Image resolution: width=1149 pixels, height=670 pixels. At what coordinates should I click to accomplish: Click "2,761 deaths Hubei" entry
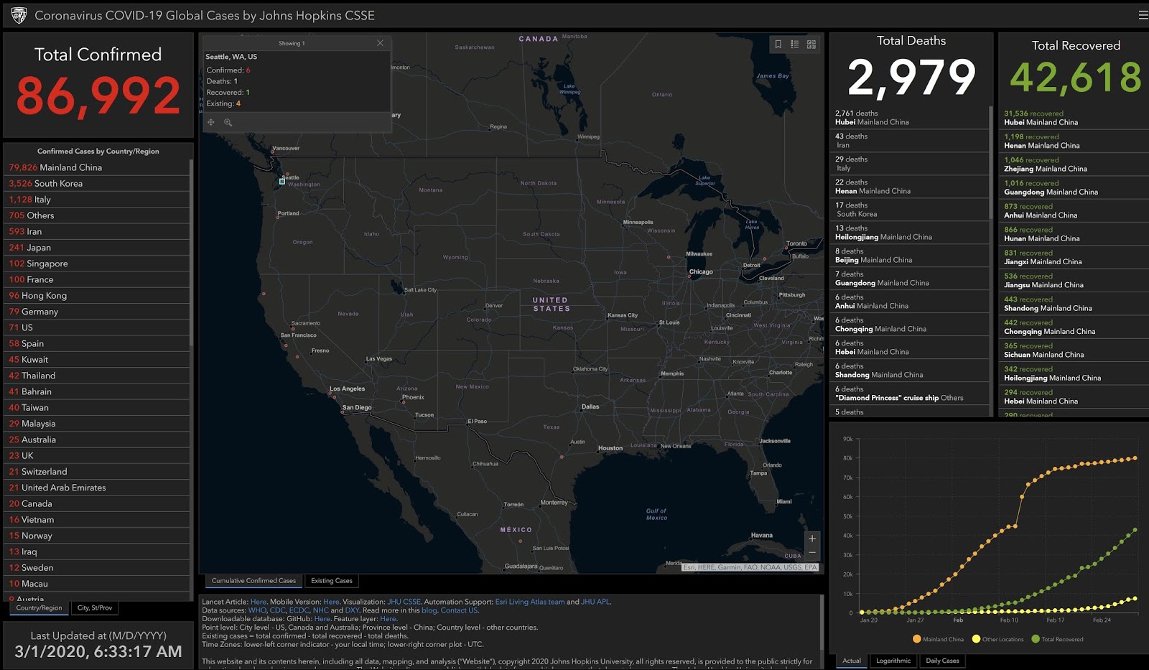[909, 118]
